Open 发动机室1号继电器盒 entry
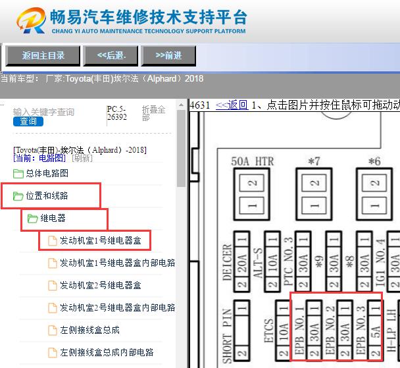This screenshot has height=368, width=400. pos(101,240)
